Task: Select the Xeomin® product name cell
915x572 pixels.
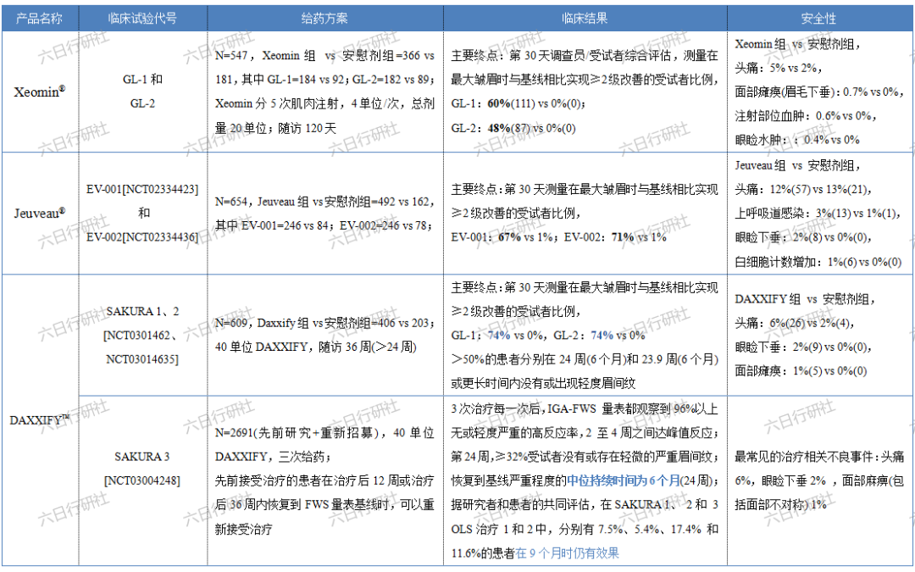Action: tap(40, 92)
